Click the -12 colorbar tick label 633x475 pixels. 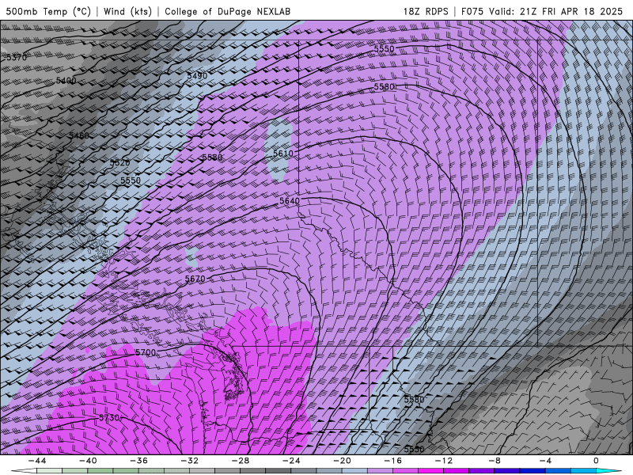(x=444, y=461)
